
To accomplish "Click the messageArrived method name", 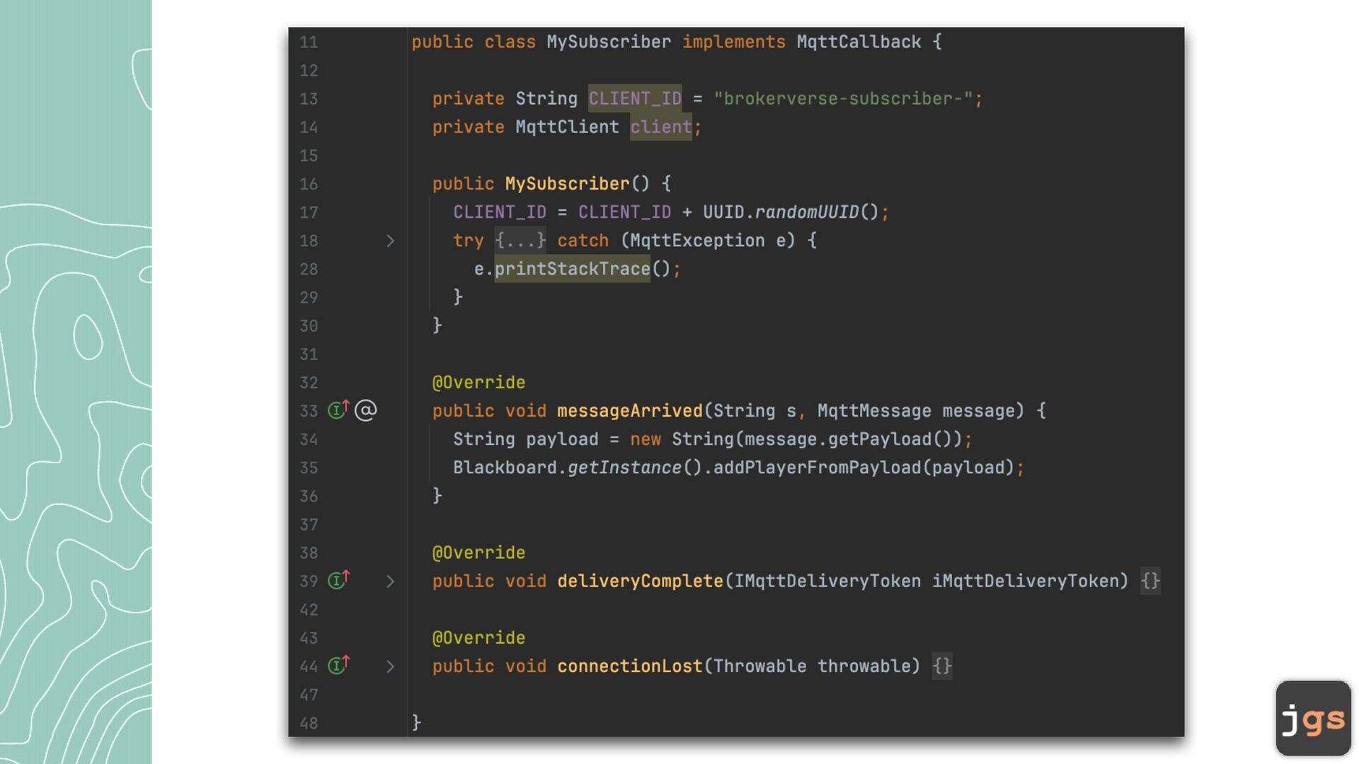I will click(629, 410).
